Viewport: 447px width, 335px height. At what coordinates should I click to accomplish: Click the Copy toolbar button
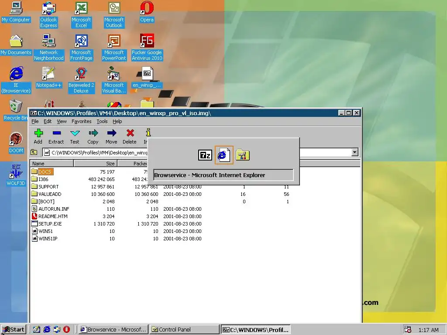click(x=93, y=137)
